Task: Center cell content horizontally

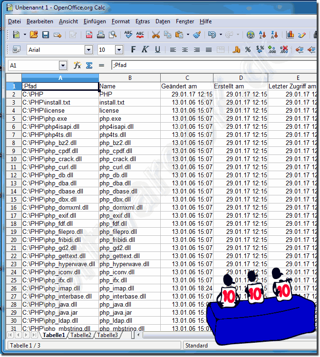Action: [x=184, y=49]
